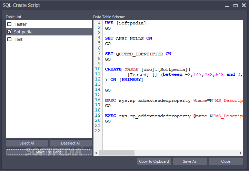This screenshot has width=249, height=171.
Task: Open the Save As dialog button
Action: tap(190, 161)
